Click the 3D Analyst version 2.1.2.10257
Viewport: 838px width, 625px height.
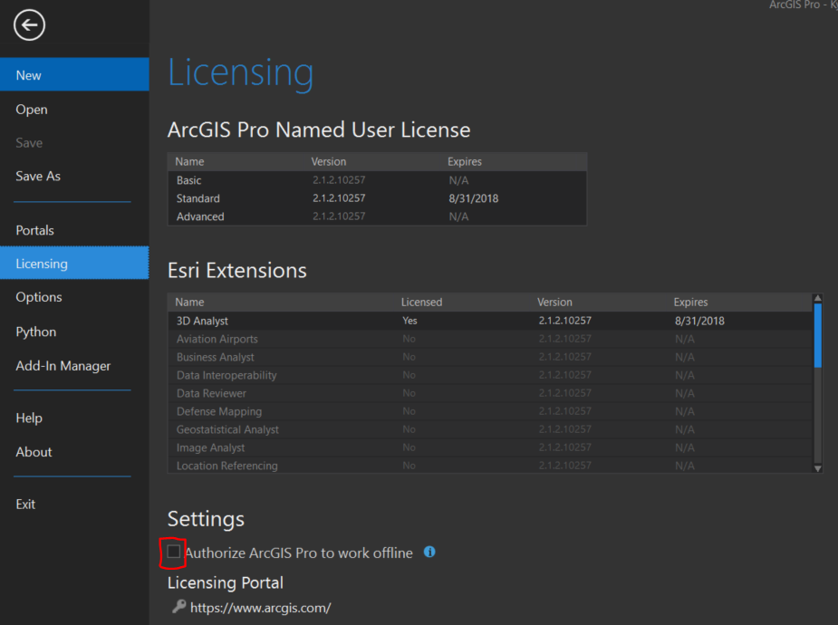coord(565,321)
